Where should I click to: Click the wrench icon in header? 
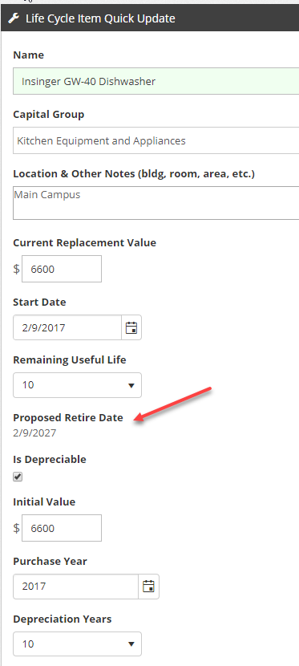pyautogui.click(x=14, y=18)
